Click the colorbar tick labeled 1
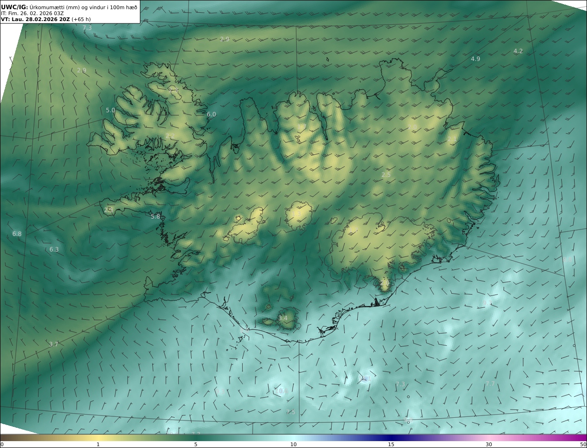 [98, 444]
